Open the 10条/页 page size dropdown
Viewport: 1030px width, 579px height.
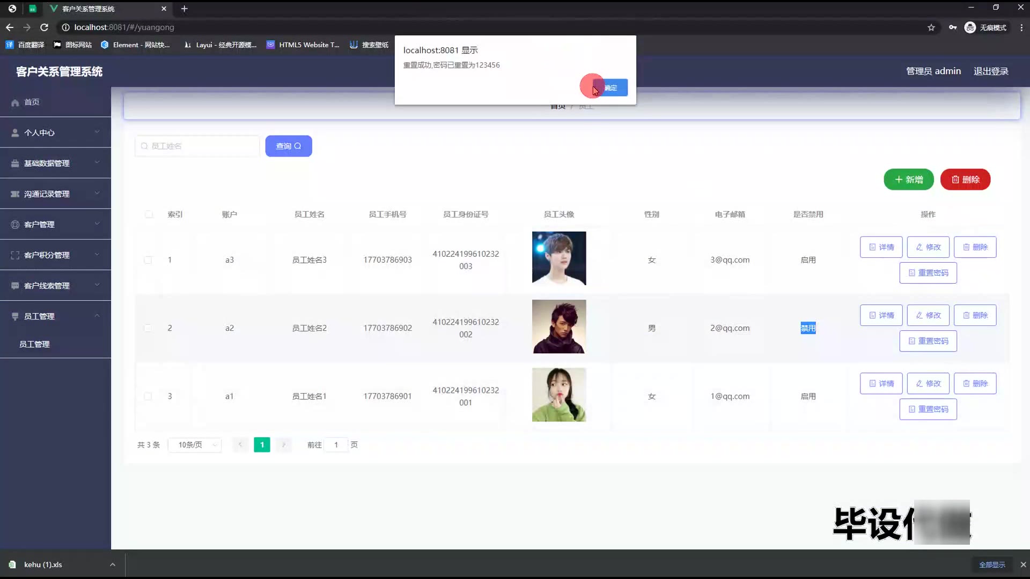pyautogui.click(x=195, y=445)
